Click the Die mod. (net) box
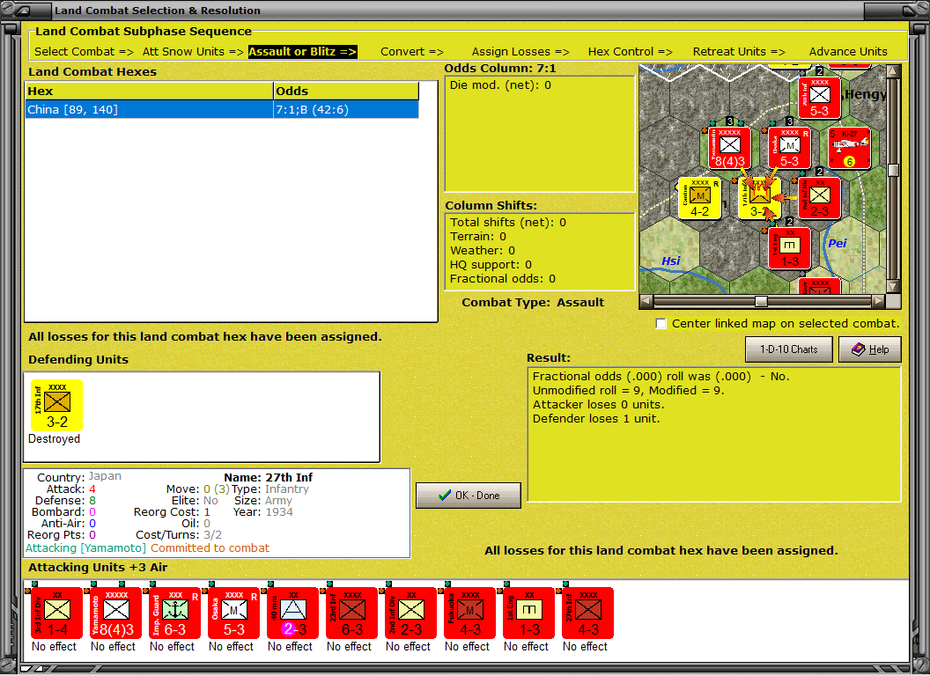Image resolution: width=930 pixels, height=676 pixels. pos(540,134)
